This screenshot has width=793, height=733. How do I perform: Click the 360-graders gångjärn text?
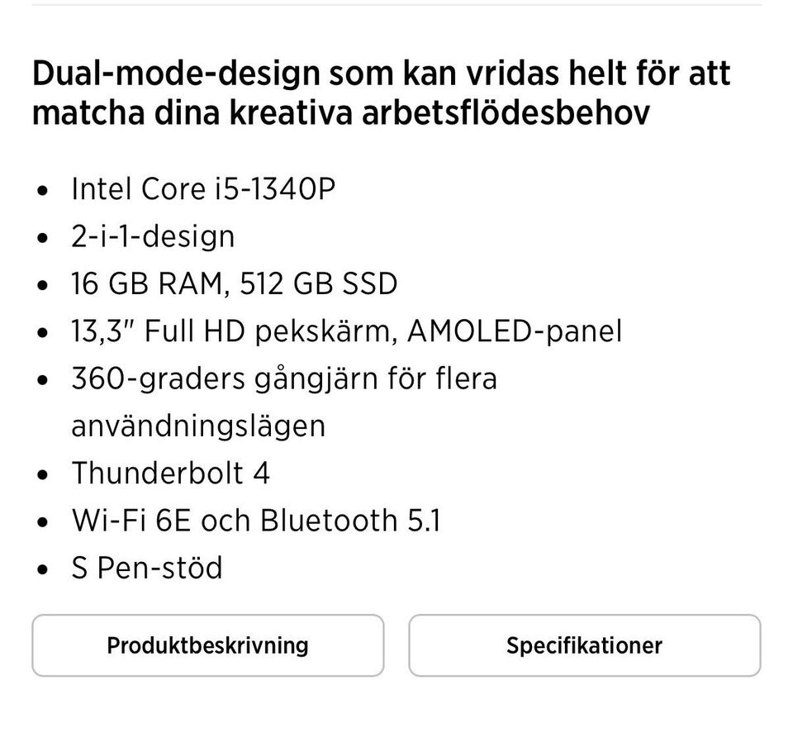(283, 379)
